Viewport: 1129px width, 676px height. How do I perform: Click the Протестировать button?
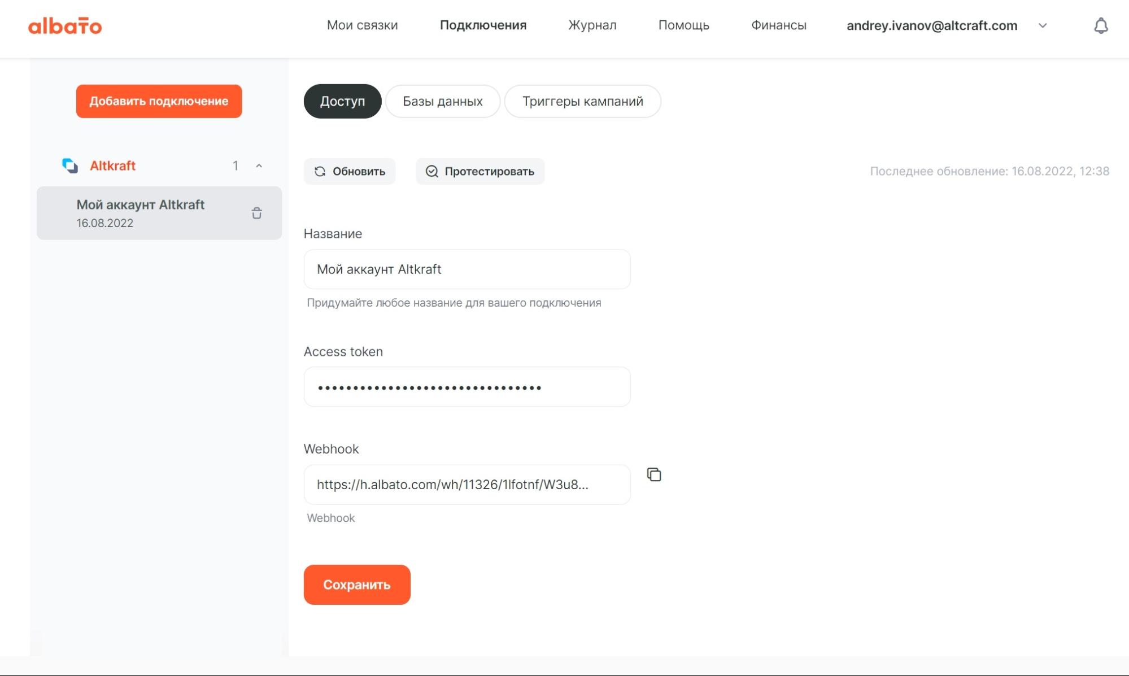coord(480,171)
